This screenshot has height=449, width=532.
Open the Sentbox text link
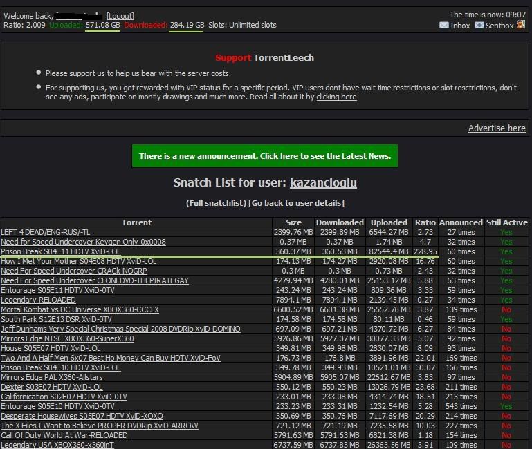coord(499,26)
